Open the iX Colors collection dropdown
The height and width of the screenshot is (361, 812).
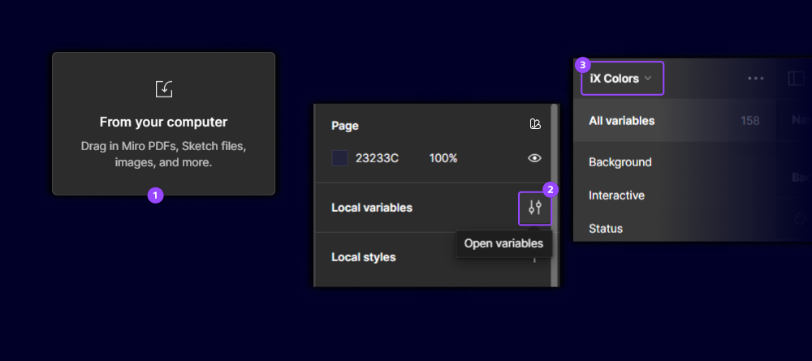point(622,79)
